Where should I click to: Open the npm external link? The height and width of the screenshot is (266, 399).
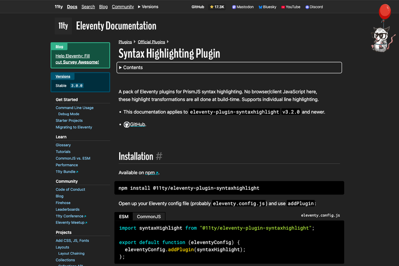[x=152, y=173]
